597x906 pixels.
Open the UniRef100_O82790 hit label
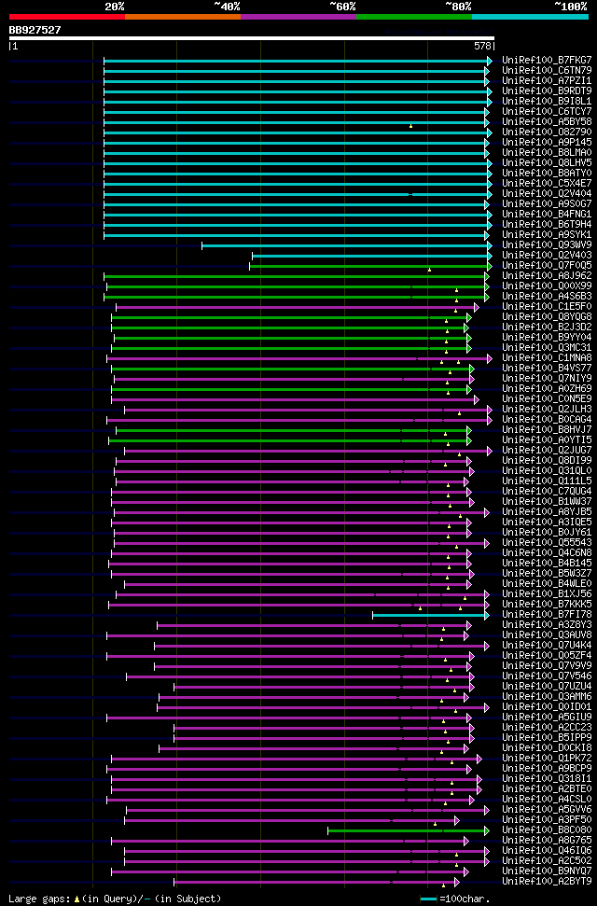pyautogui.click(x=547, y=132)
